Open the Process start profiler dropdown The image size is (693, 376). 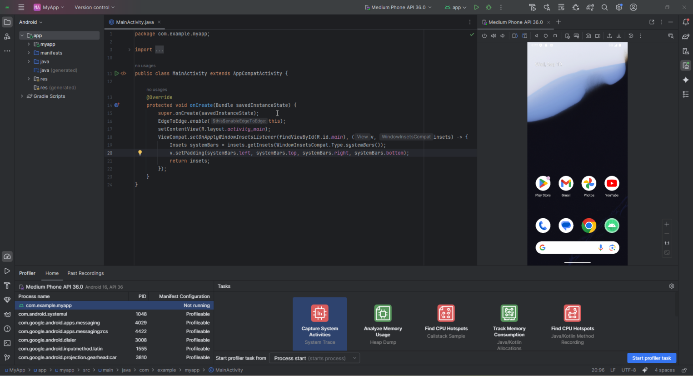[x=314, y=358]
